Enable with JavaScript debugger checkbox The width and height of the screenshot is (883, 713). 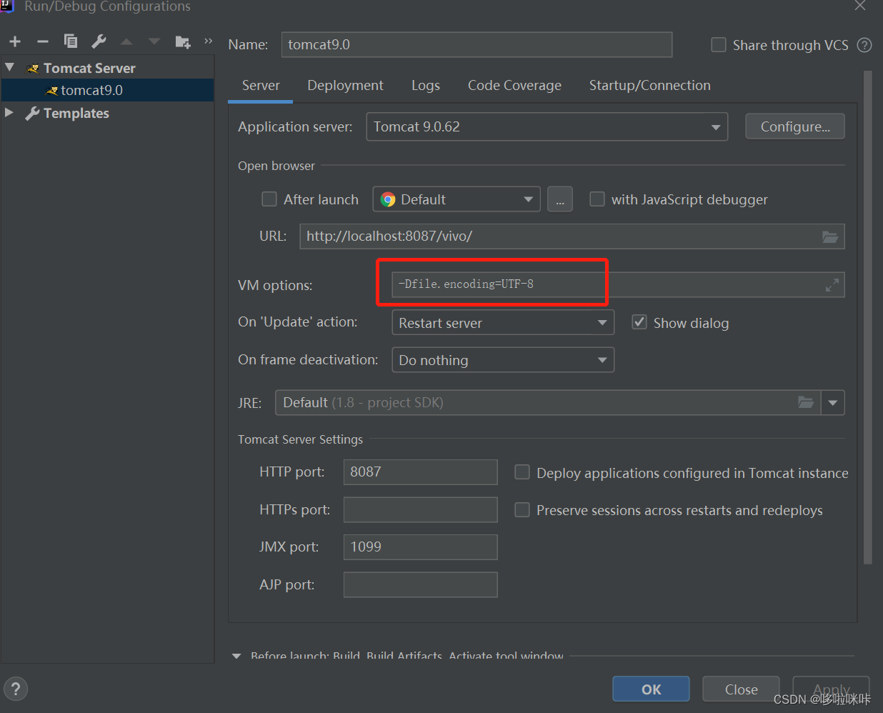(x=597, y=199)
